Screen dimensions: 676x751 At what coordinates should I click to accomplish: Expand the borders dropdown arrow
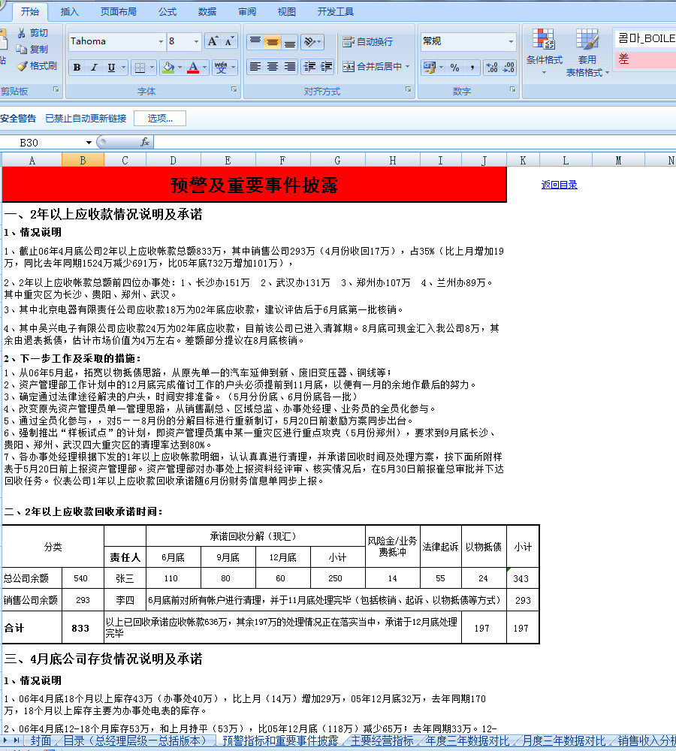152,68
